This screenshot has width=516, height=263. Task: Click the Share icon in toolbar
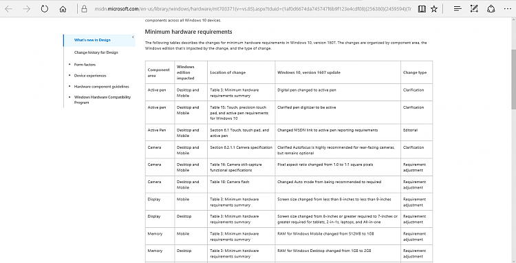[491, 9]
